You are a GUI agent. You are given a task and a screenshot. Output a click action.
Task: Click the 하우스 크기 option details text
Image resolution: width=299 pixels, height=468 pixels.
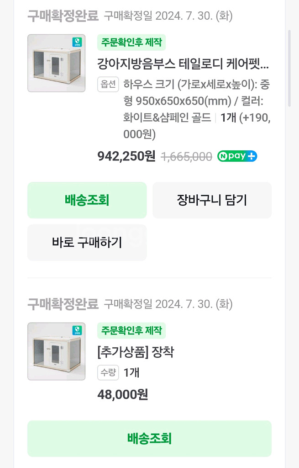tap(196, 110)
